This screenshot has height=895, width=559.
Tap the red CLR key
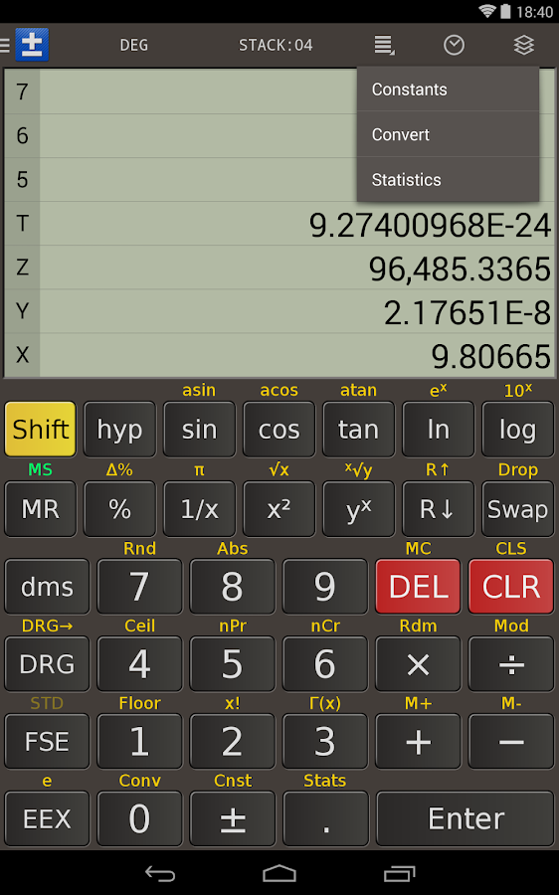[511, 587]
